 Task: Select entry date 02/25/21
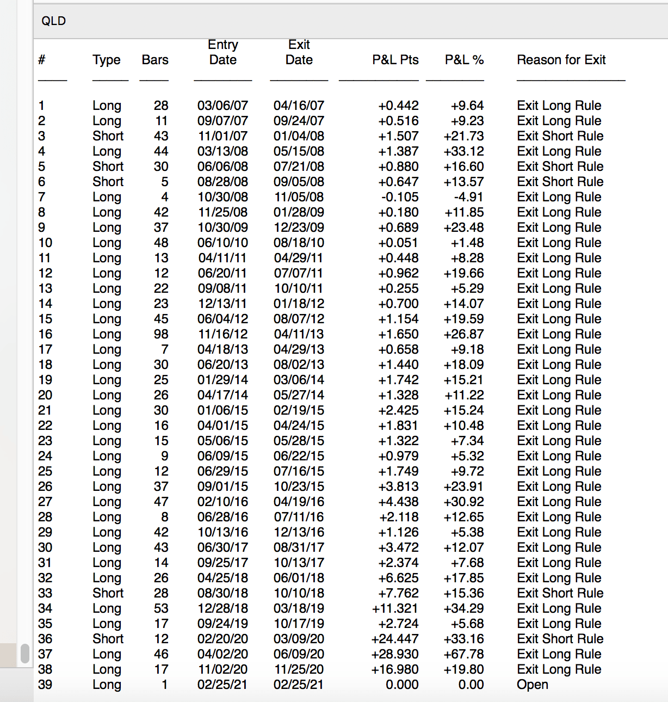pyautogui.click(x=222, y=685)
